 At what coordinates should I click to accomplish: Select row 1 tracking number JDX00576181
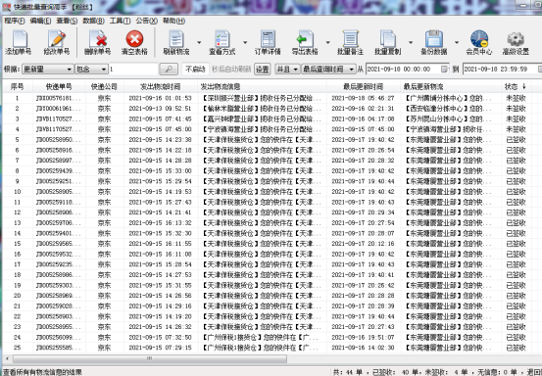(59, 98)
